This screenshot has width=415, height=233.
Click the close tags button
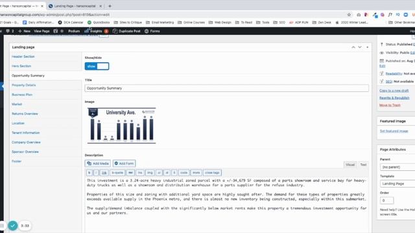212,173
